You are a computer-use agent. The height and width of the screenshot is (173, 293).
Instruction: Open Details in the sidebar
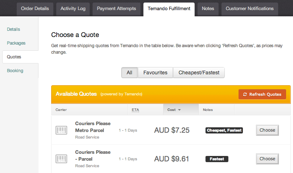13,29
